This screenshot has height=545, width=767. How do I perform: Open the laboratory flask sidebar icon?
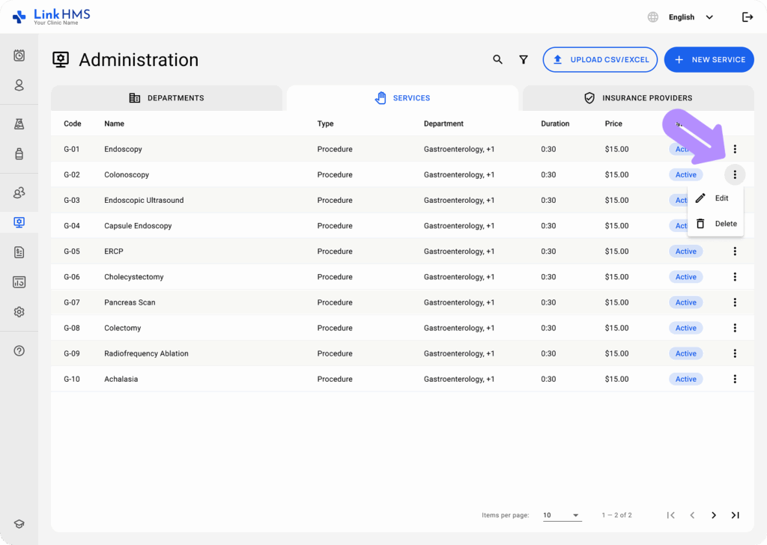click(x=19, y=124)
